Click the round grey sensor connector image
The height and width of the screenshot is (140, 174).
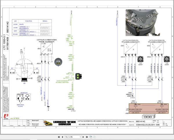[58, 62]
